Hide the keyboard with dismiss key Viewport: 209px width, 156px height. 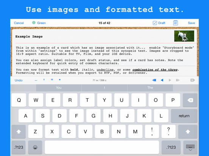point(190,147)
